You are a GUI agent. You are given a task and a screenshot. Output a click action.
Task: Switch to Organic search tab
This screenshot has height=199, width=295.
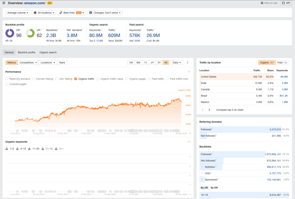coord(48,52)
